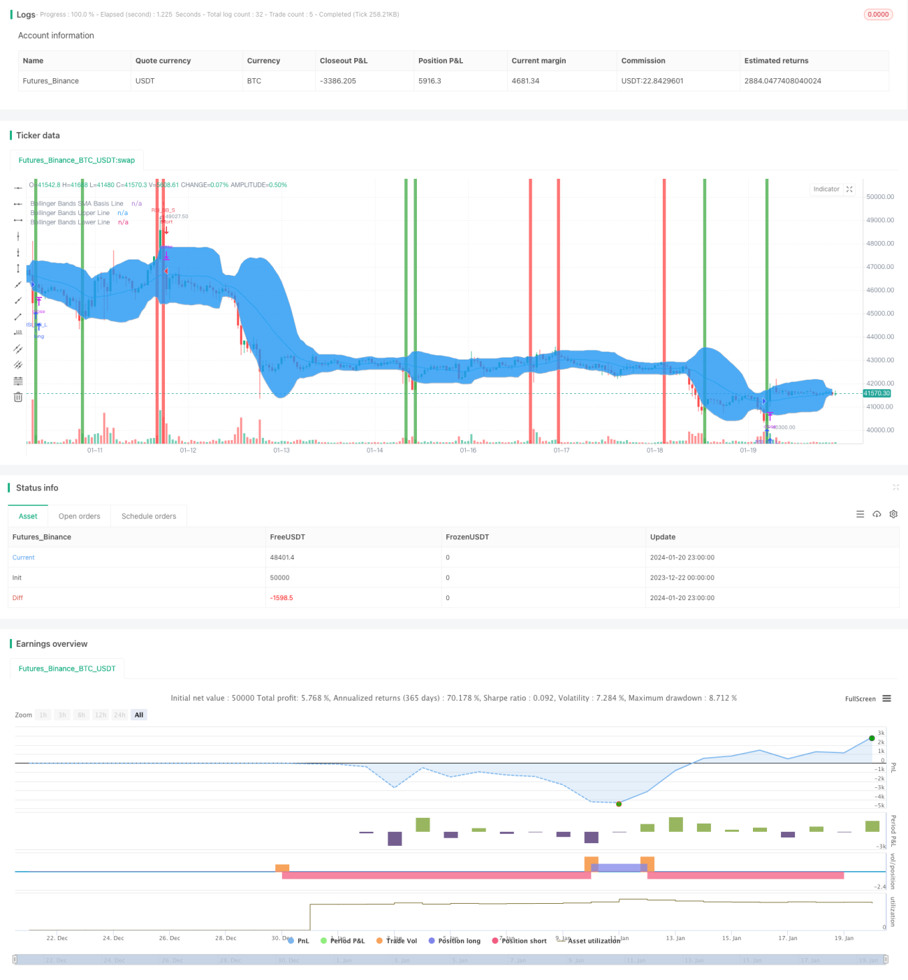Open the Status info list-view menu icon

pos(860,514)
